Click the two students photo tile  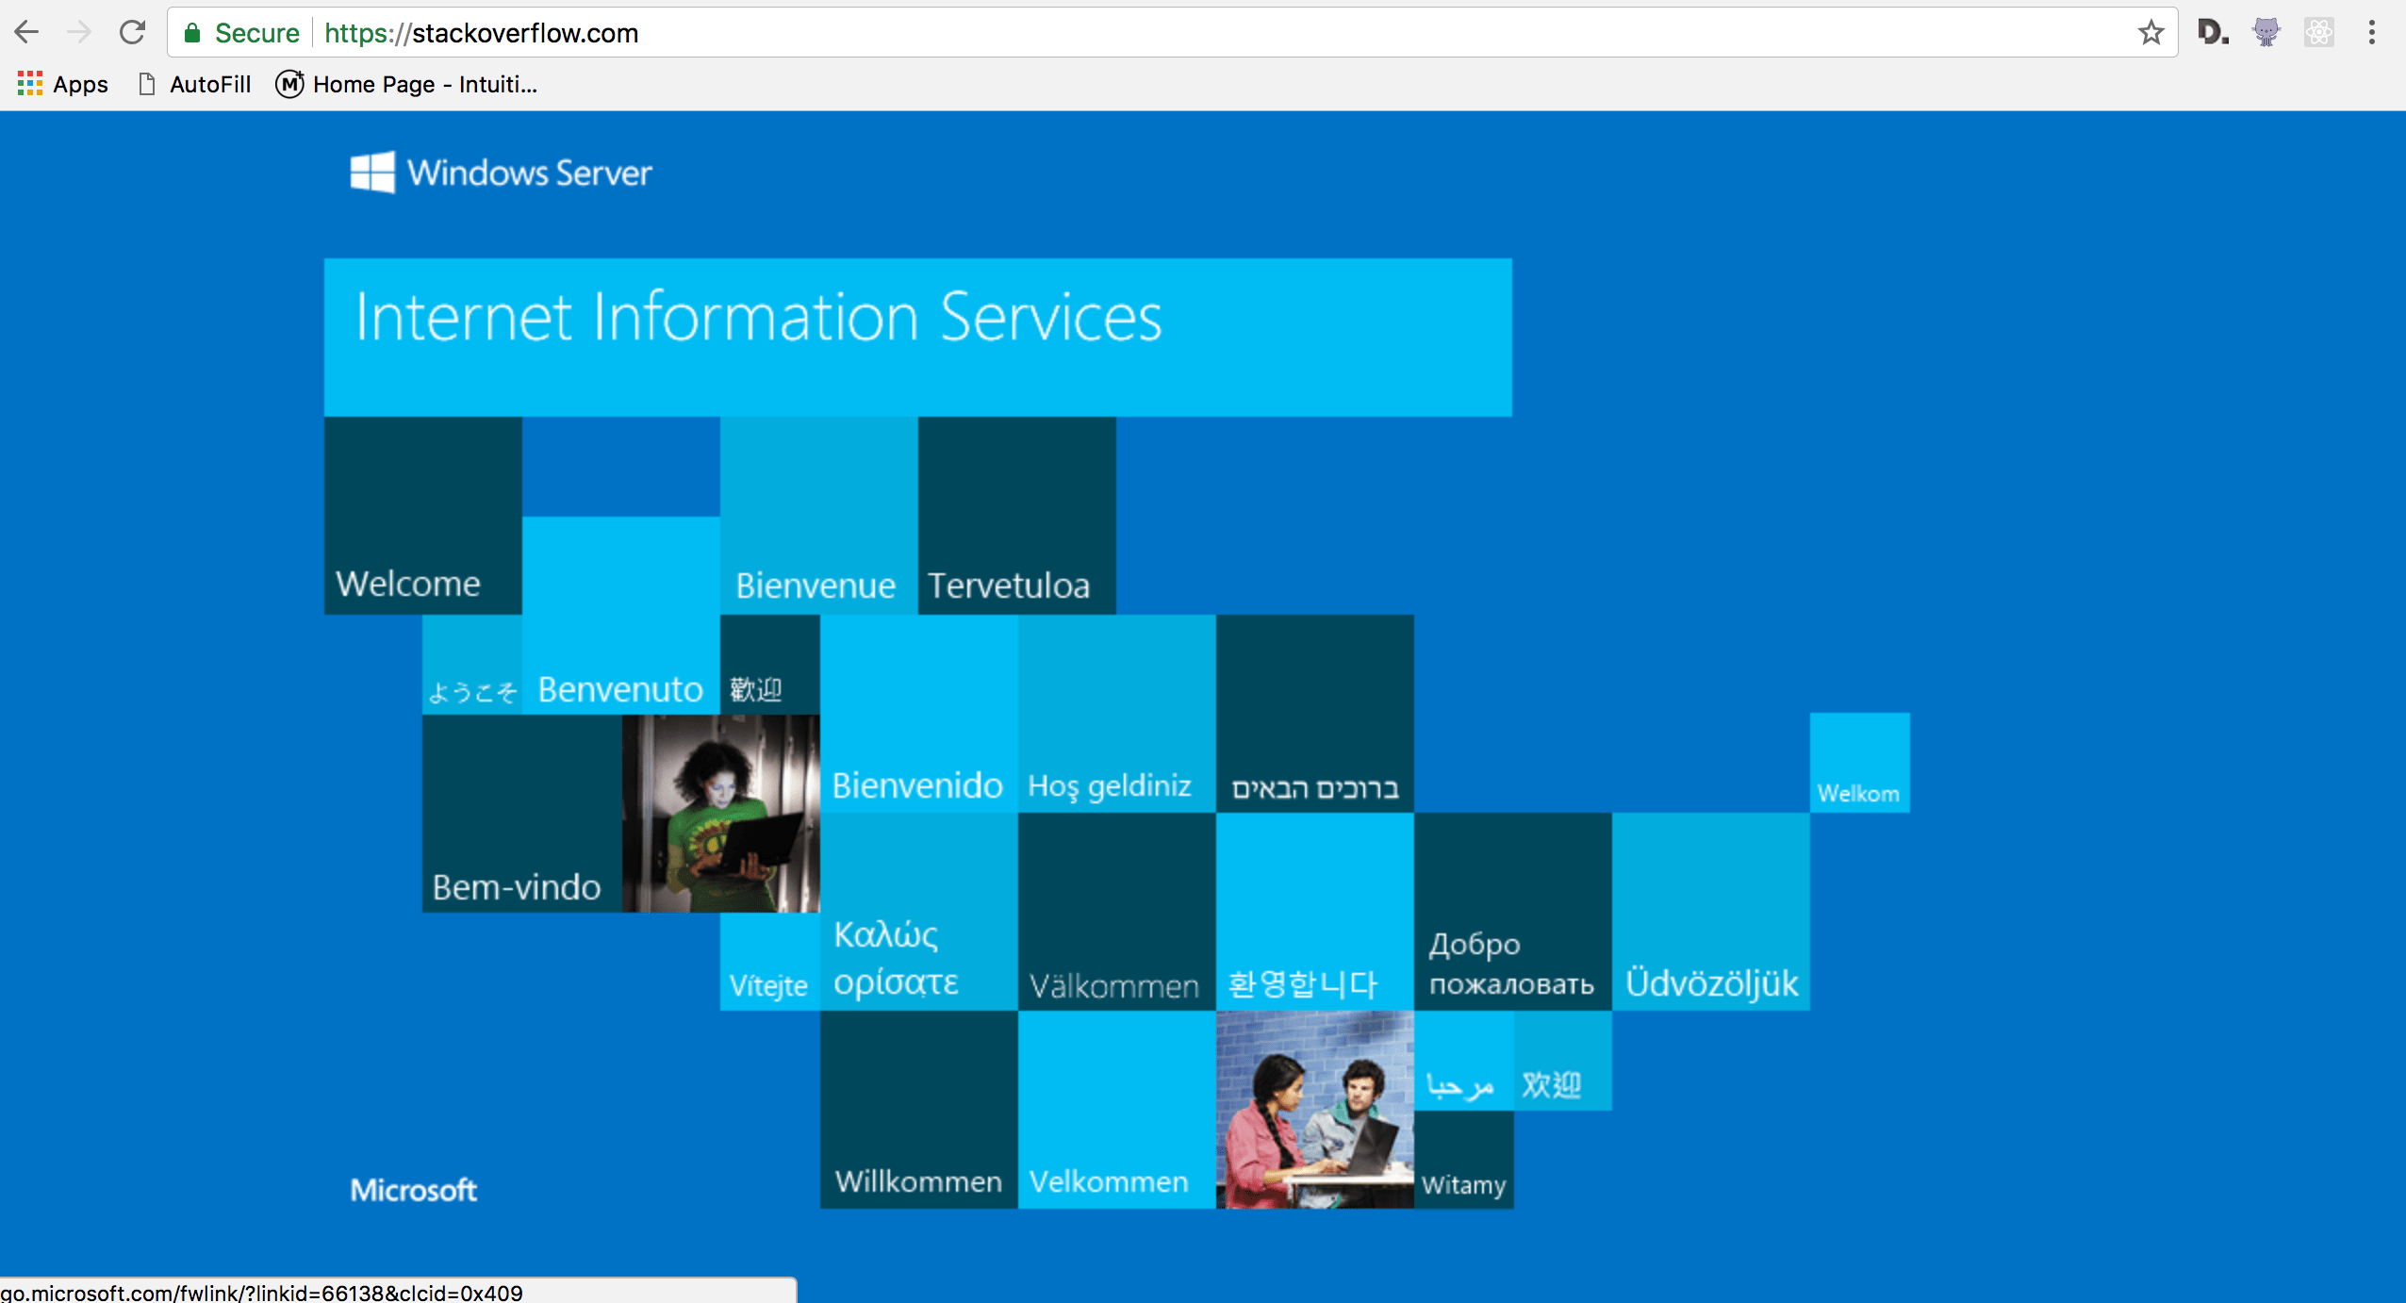click(x=1314, y=1110)
